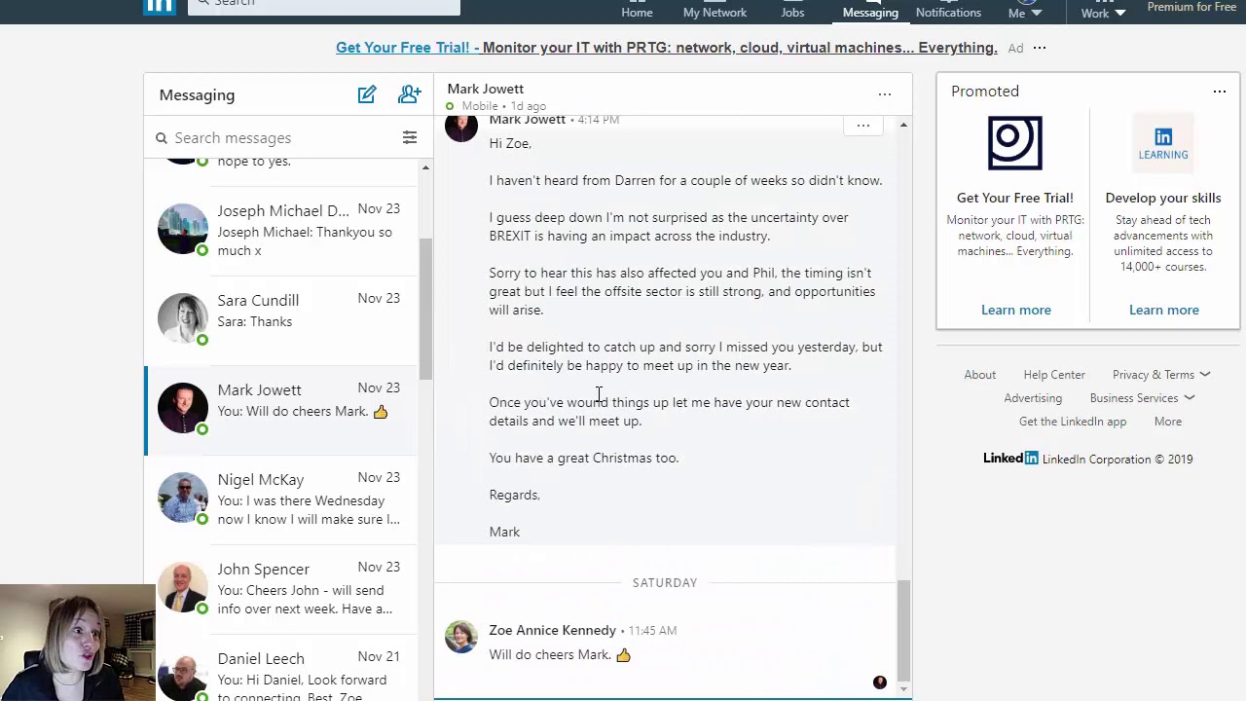Screen dimensions: 1246x701
Task: Start a new group conversation icon
Action: point(409,94)
